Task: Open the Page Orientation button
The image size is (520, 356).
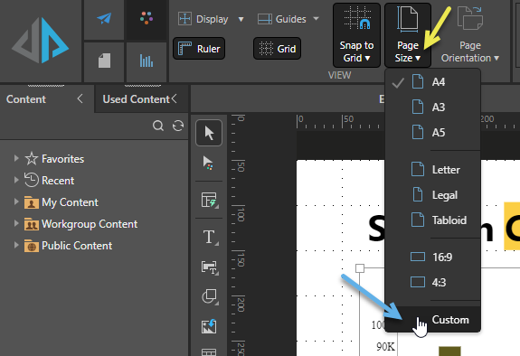Action: tap(470, 35)
